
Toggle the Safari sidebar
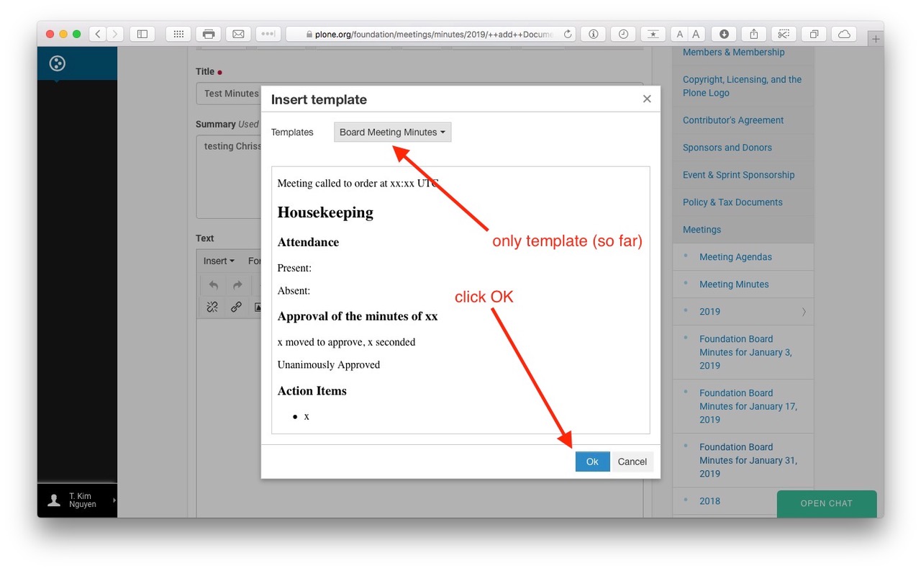142,34
